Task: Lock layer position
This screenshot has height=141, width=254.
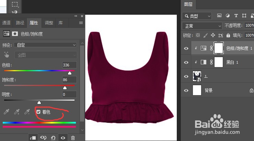Action: pyautogui.click(x=213, y=35)
